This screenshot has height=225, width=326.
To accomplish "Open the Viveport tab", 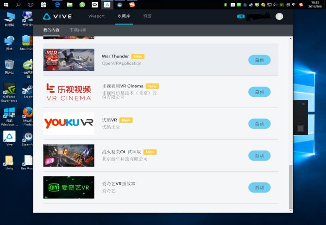I will tap(96, 16).
